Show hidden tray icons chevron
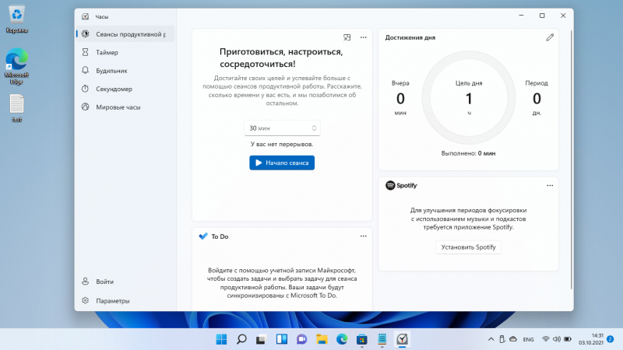The height and width of the screenshot is (350, 623). coord(491,339)
